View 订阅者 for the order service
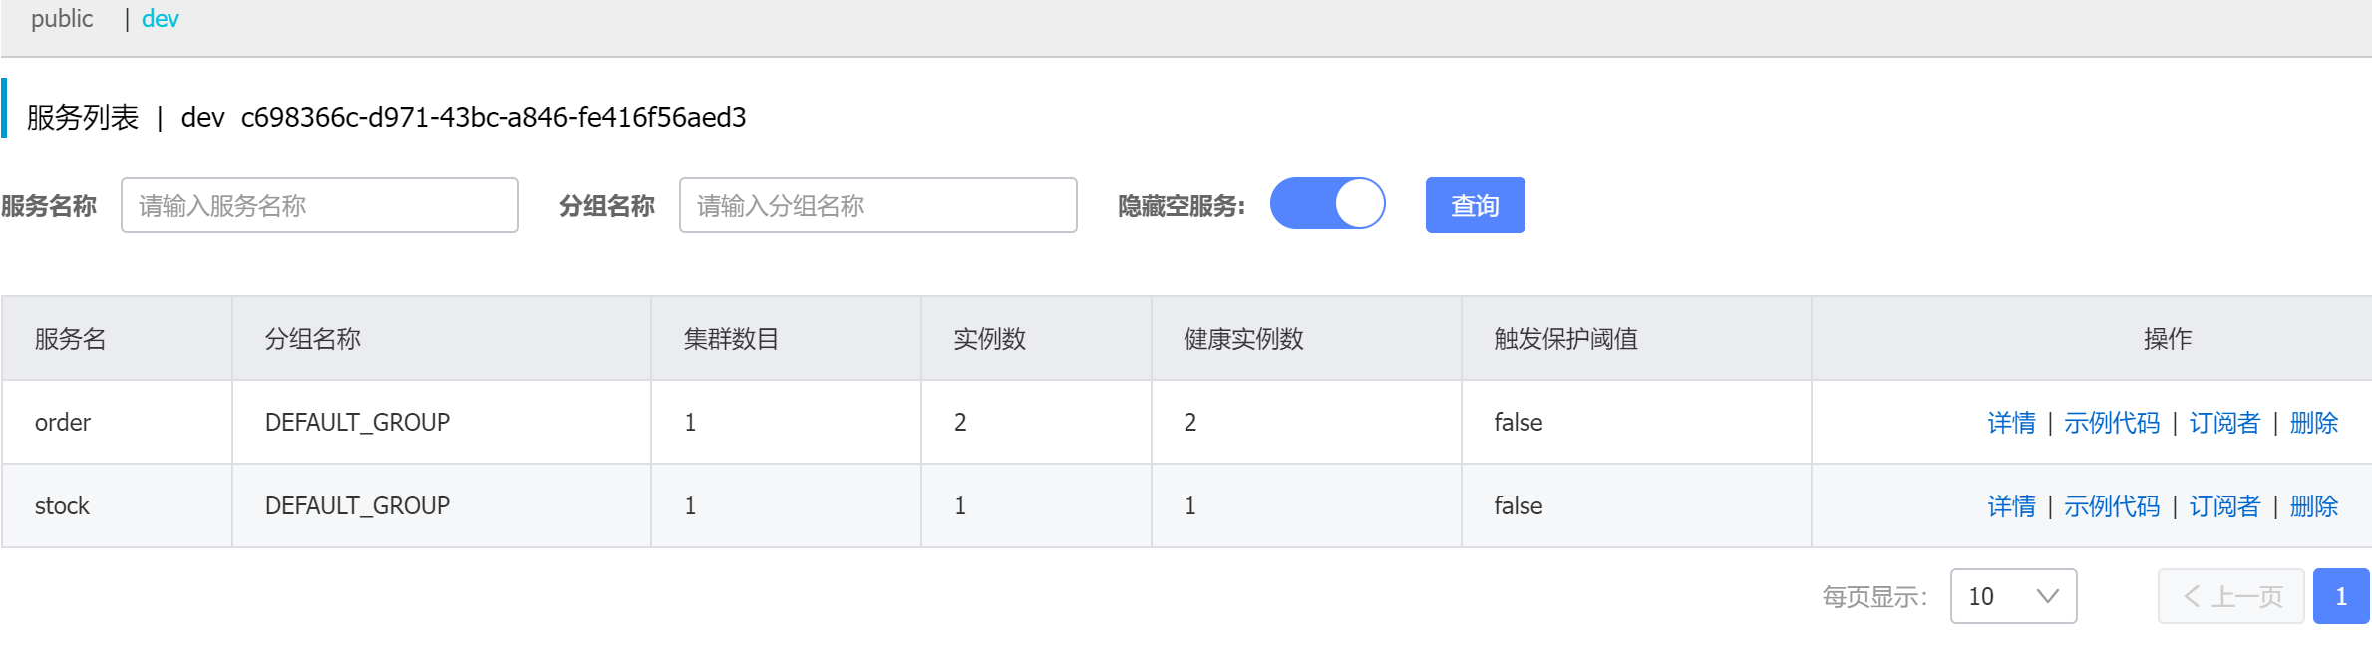 pyautogui.click(x=2224, y=423)
